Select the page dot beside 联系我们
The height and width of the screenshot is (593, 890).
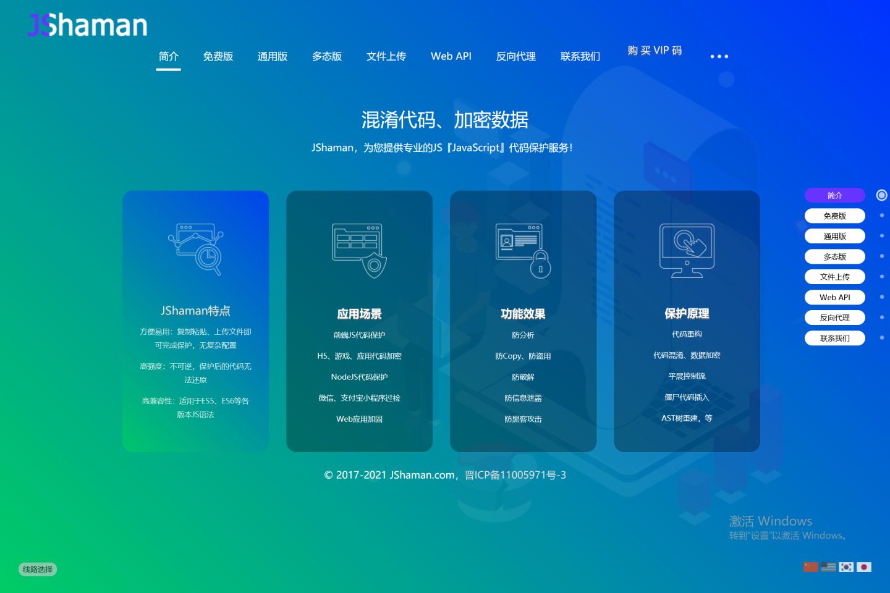tap(882, 338)
